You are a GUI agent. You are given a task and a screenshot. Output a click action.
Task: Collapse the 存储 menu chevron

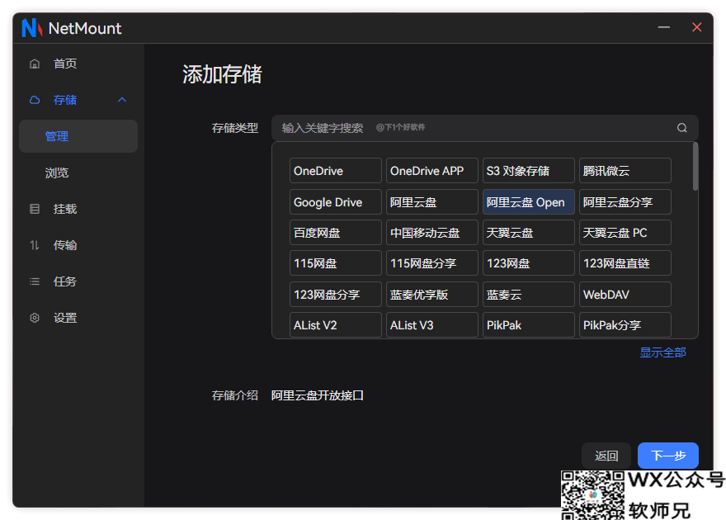point(122,100)
